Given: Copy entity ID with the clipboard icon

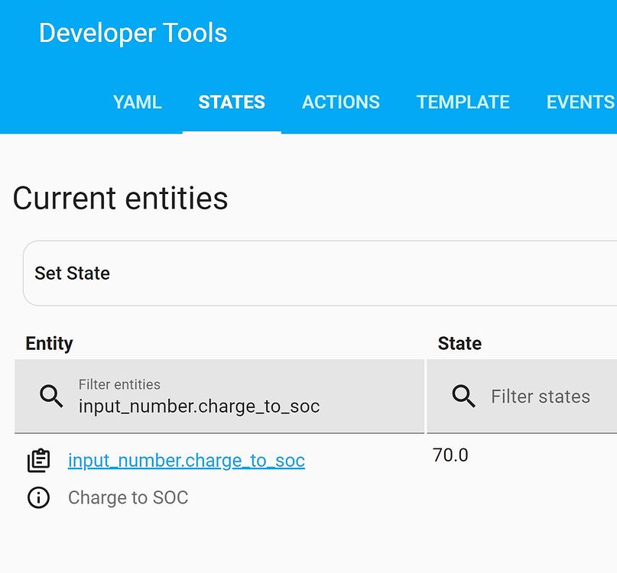Looking at the screenshot, I should click(x=38, y=461).
